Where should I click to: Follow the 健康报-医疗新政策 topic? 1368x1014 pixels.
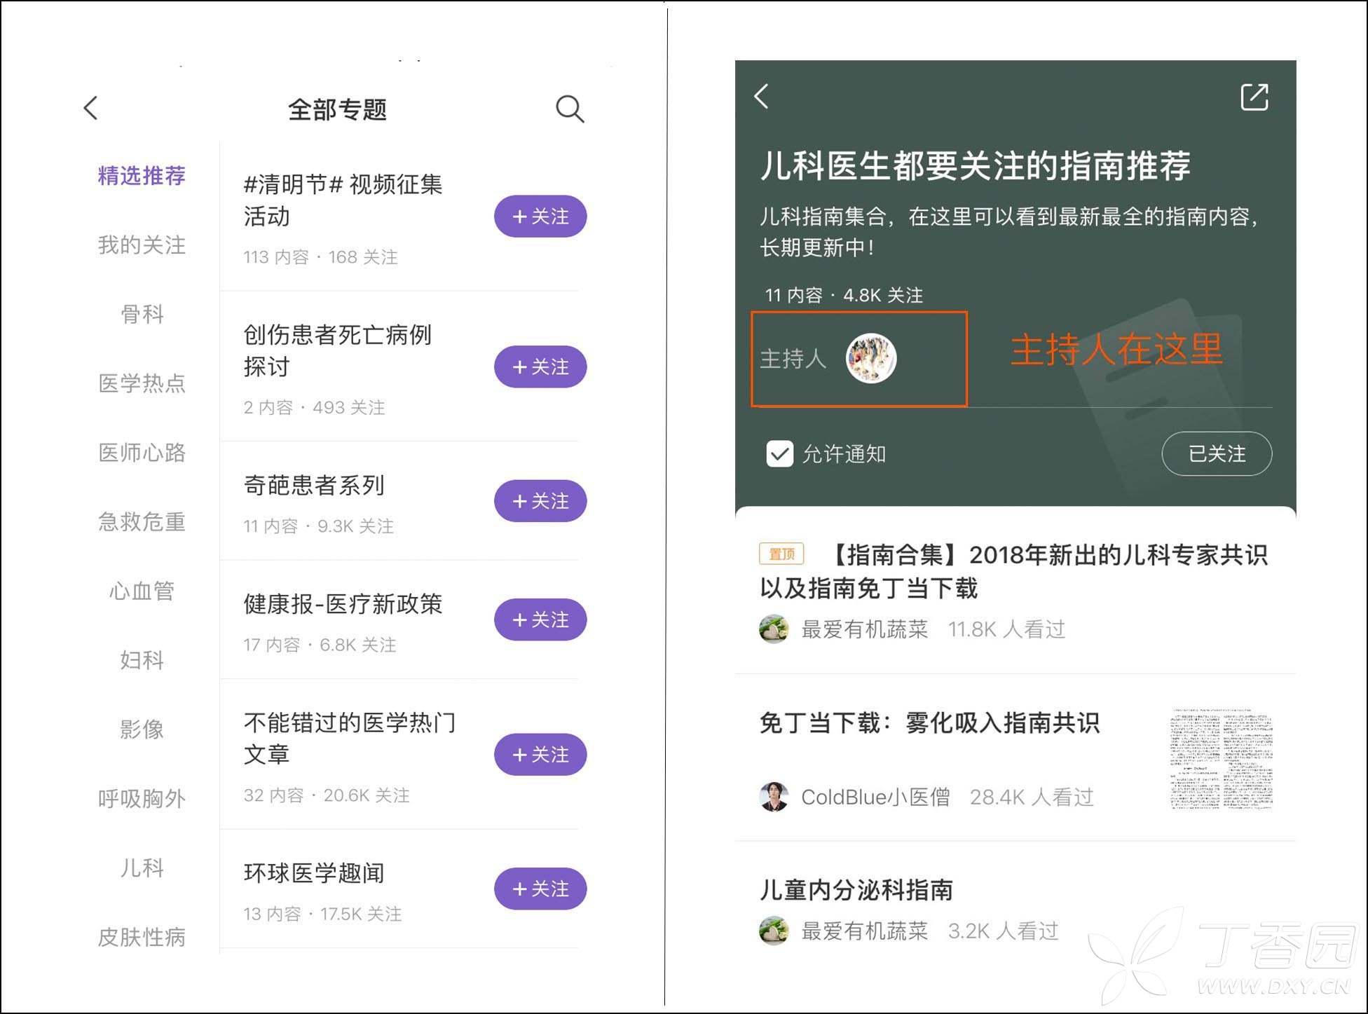coord(540,619)
